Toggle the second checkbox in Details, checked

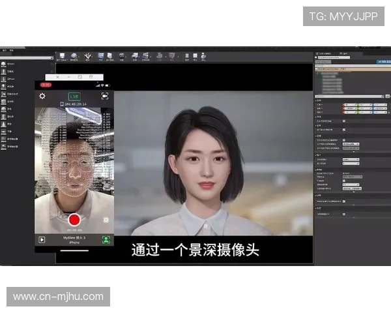344,130
